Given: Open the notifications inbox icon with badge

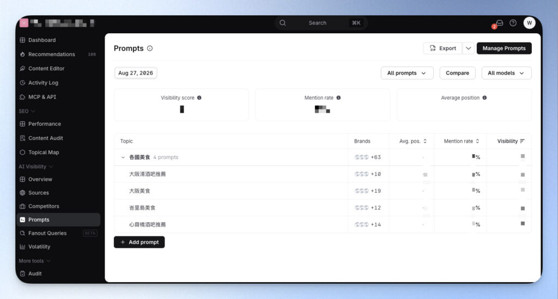Looking at the screenshot, I should [x=499, y=23].
